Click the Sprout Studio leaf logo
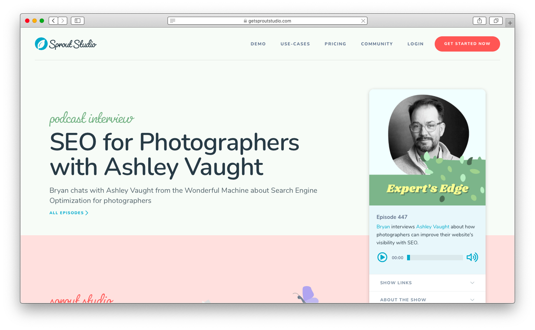The image size is (535, 330). tap(41, 44)
